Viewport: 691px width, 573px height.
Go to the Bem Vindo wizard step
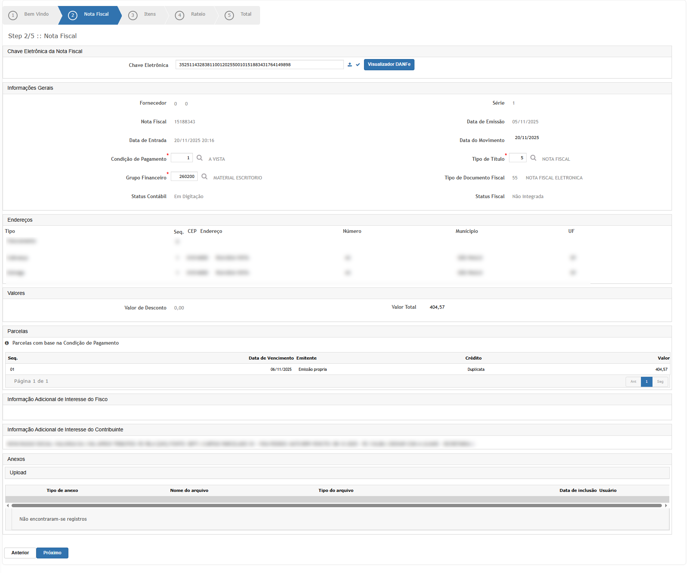(31, 15)
